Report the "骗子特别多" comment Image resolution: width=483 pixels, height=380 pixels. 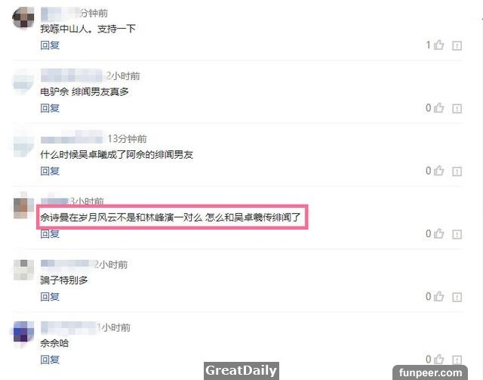tap(457, 298)
